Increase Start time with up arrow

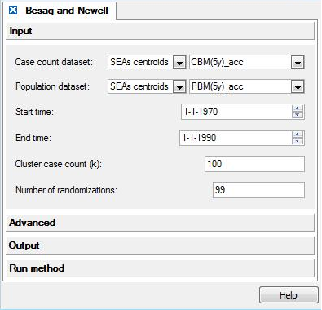pyautogui.click(x=298, y=108)
